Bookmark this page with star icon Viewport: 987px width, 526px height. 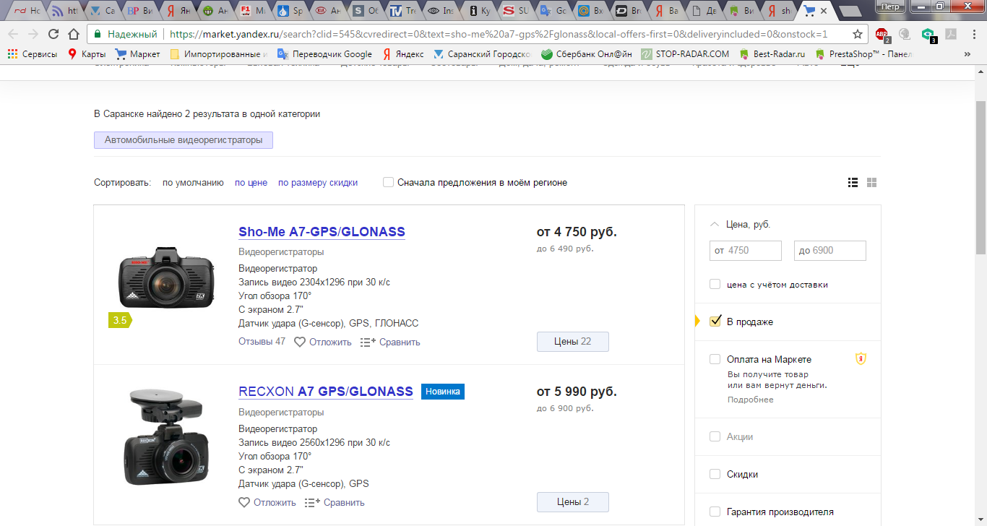point(858,34)
